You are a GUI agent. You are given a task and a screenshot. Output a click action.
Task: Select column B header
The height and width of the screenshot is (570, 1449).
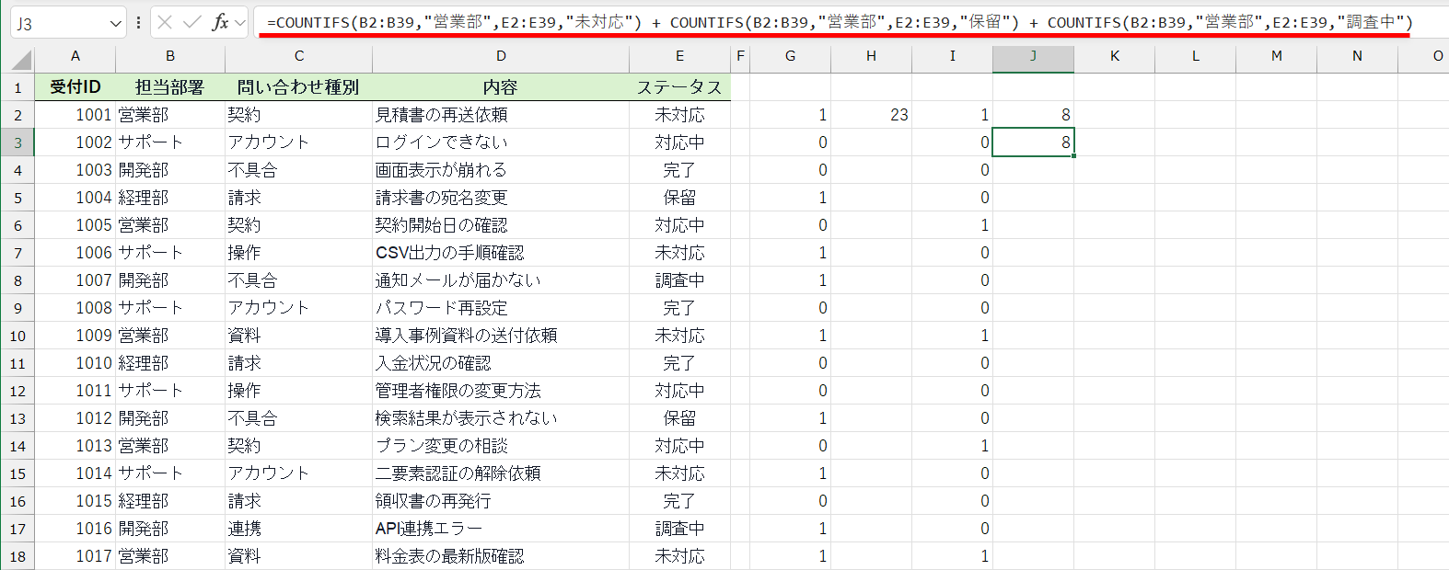170,56
